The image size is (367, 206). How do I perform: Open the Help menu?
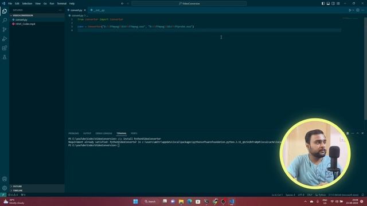pyautogui.click(x=72, y=3)
